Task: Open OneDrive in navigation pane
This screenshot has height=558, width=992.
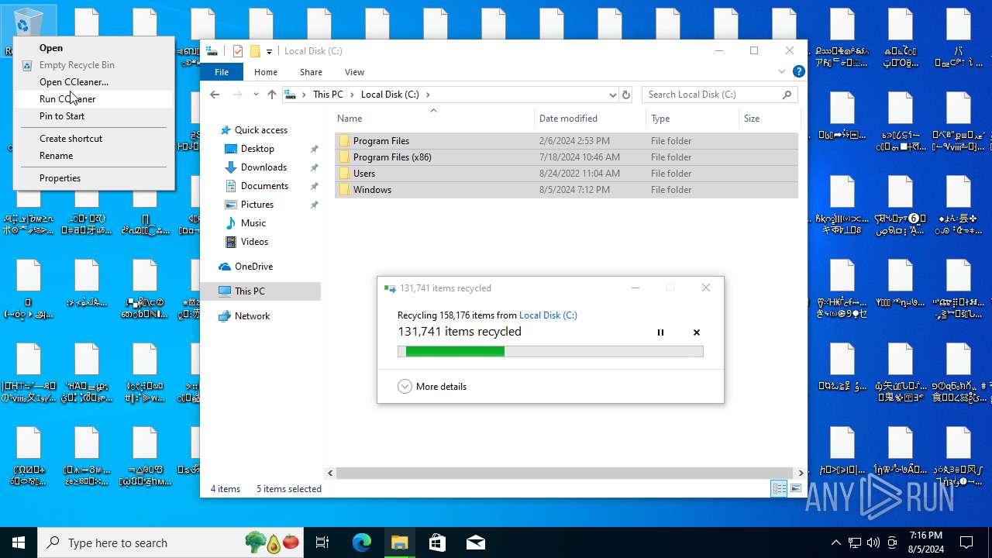Action: (x=253, y=267)
